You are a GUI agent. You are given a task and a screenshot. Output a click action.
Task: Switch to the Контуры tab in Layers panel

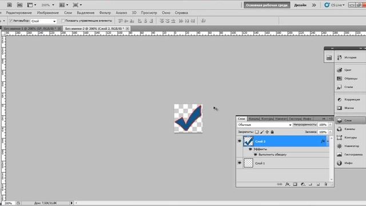(267, 119)
